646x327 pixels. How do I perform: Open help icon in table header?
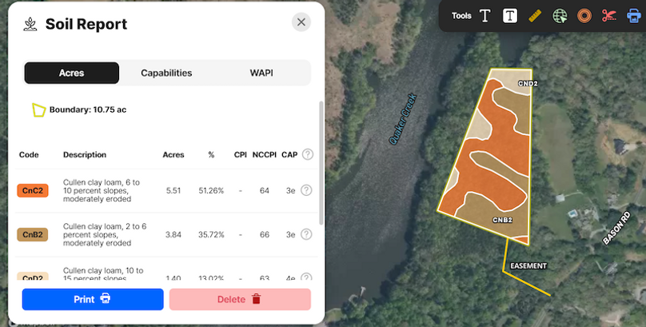tap(307, 154)
